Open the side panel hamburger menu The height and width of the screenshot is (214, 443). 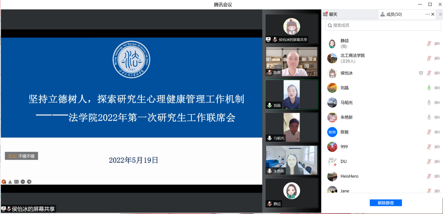pos(440,14)
